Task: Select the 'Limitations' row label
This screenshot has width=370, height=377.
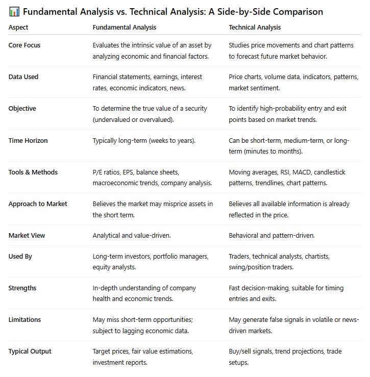Action: tap(24, 319)
